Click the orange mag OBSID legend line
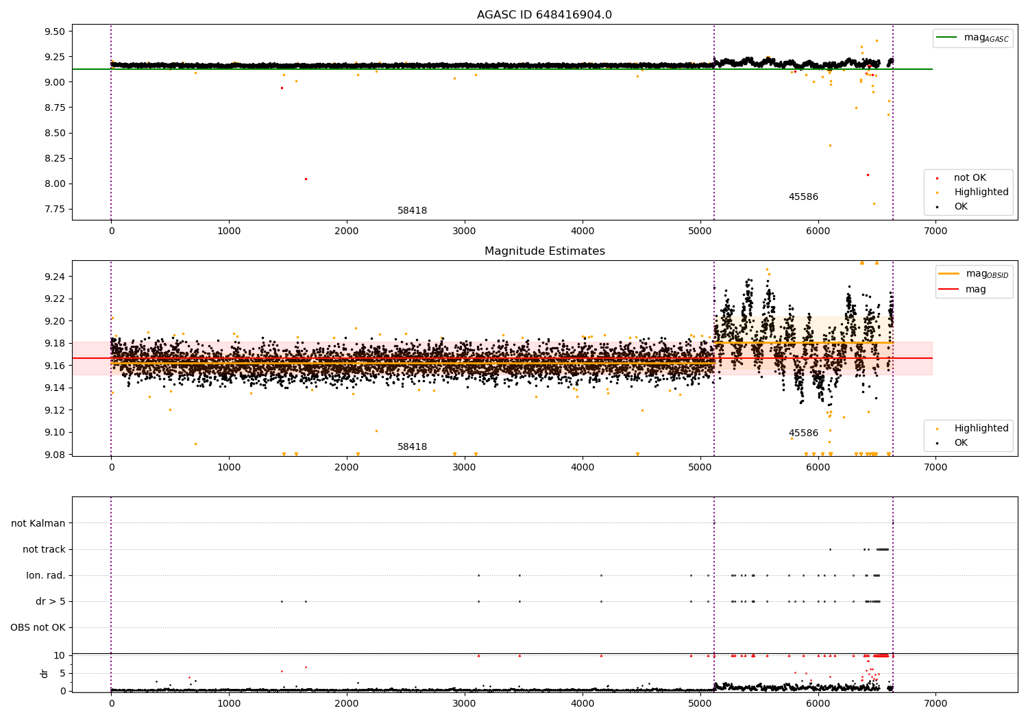 pyautogui.click(x=949, y=274)
